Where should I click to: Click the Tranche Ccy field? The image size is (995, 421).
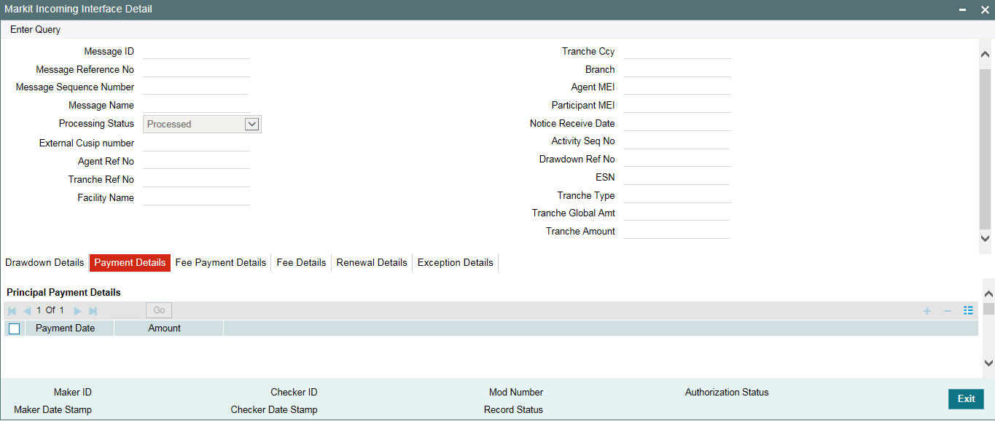677,51
